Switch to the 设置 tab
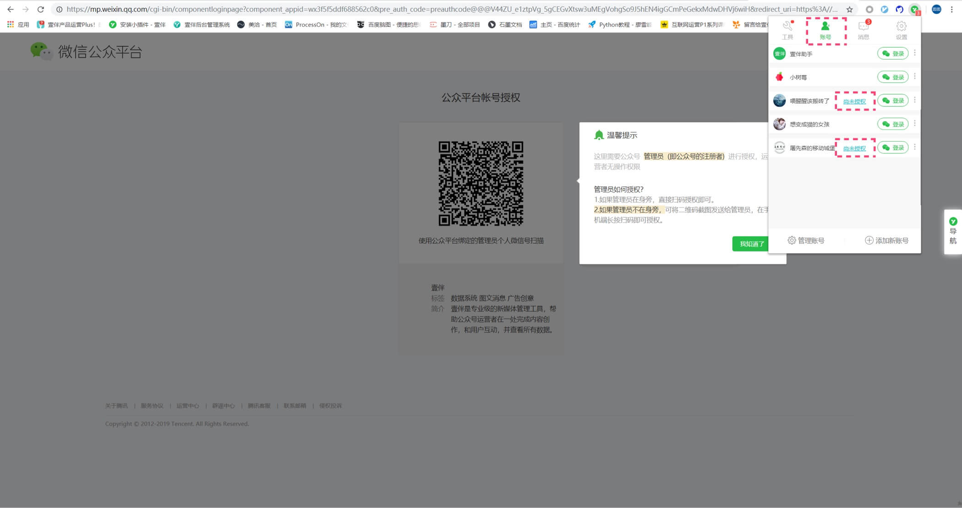This screenshot has width=962, height=508. [x=901, y=30]
